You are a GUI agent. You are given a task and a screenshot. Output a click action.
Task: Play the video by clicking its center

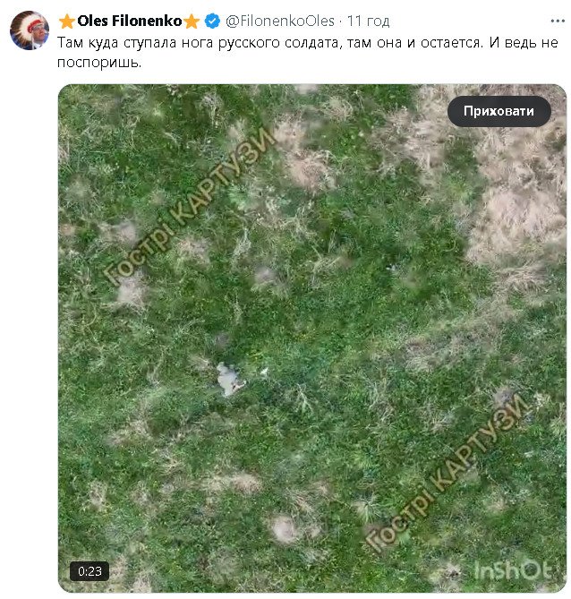point(312,338)
